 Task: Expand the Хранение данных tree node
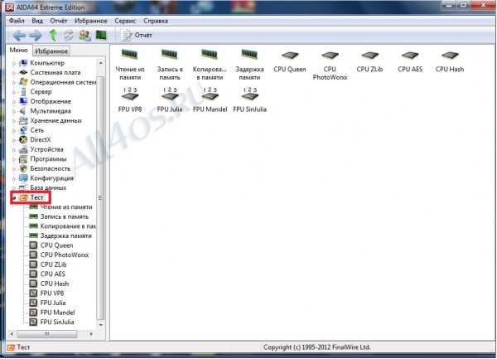(x=14, y=121)
